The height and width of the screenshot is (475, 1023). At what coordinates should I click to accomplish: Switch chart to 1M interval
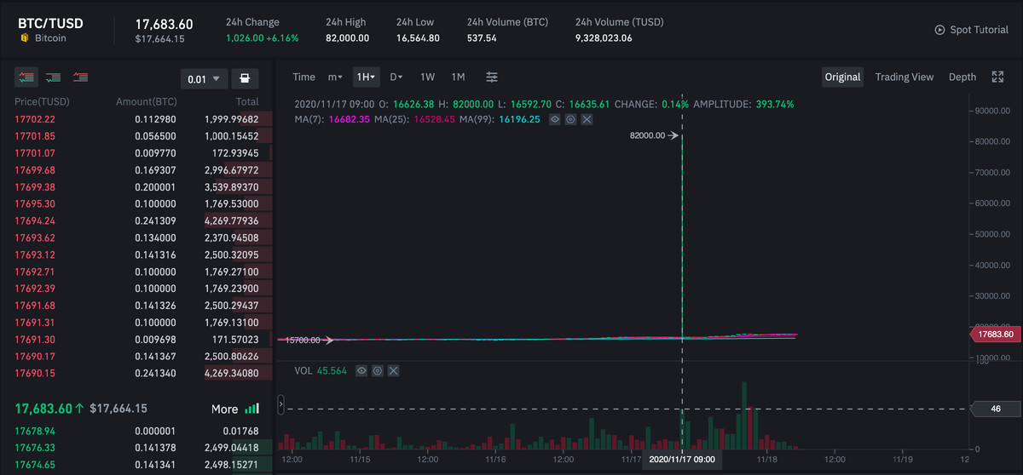pyautogui.click(x=458, y=77)
